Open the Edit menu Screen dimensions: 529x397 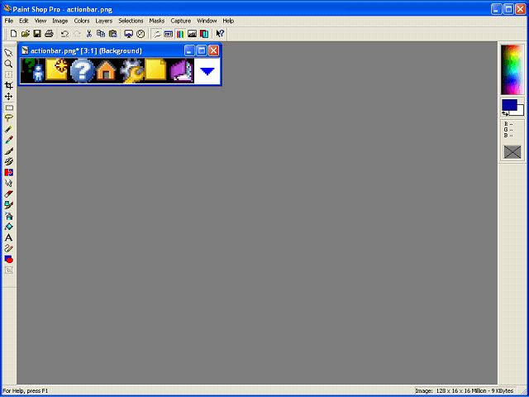pos(24,21)
